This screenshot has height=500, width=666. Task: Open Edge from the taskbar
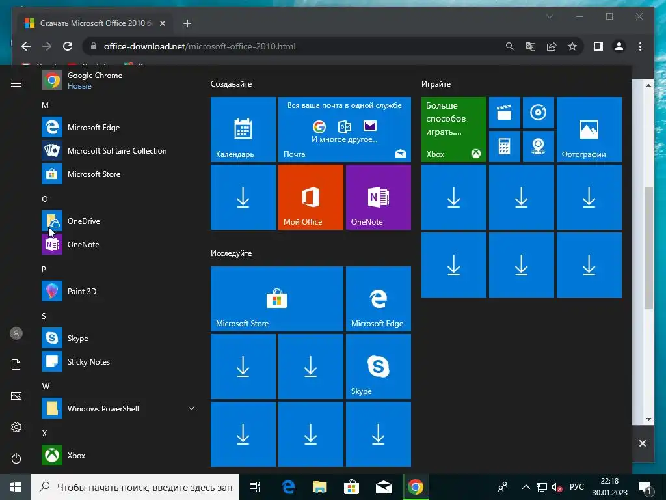(x=288, y=487)
